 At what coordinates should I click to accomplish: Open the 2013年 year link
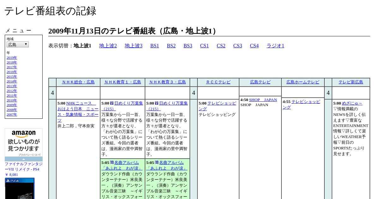click(x=12, y=86)
